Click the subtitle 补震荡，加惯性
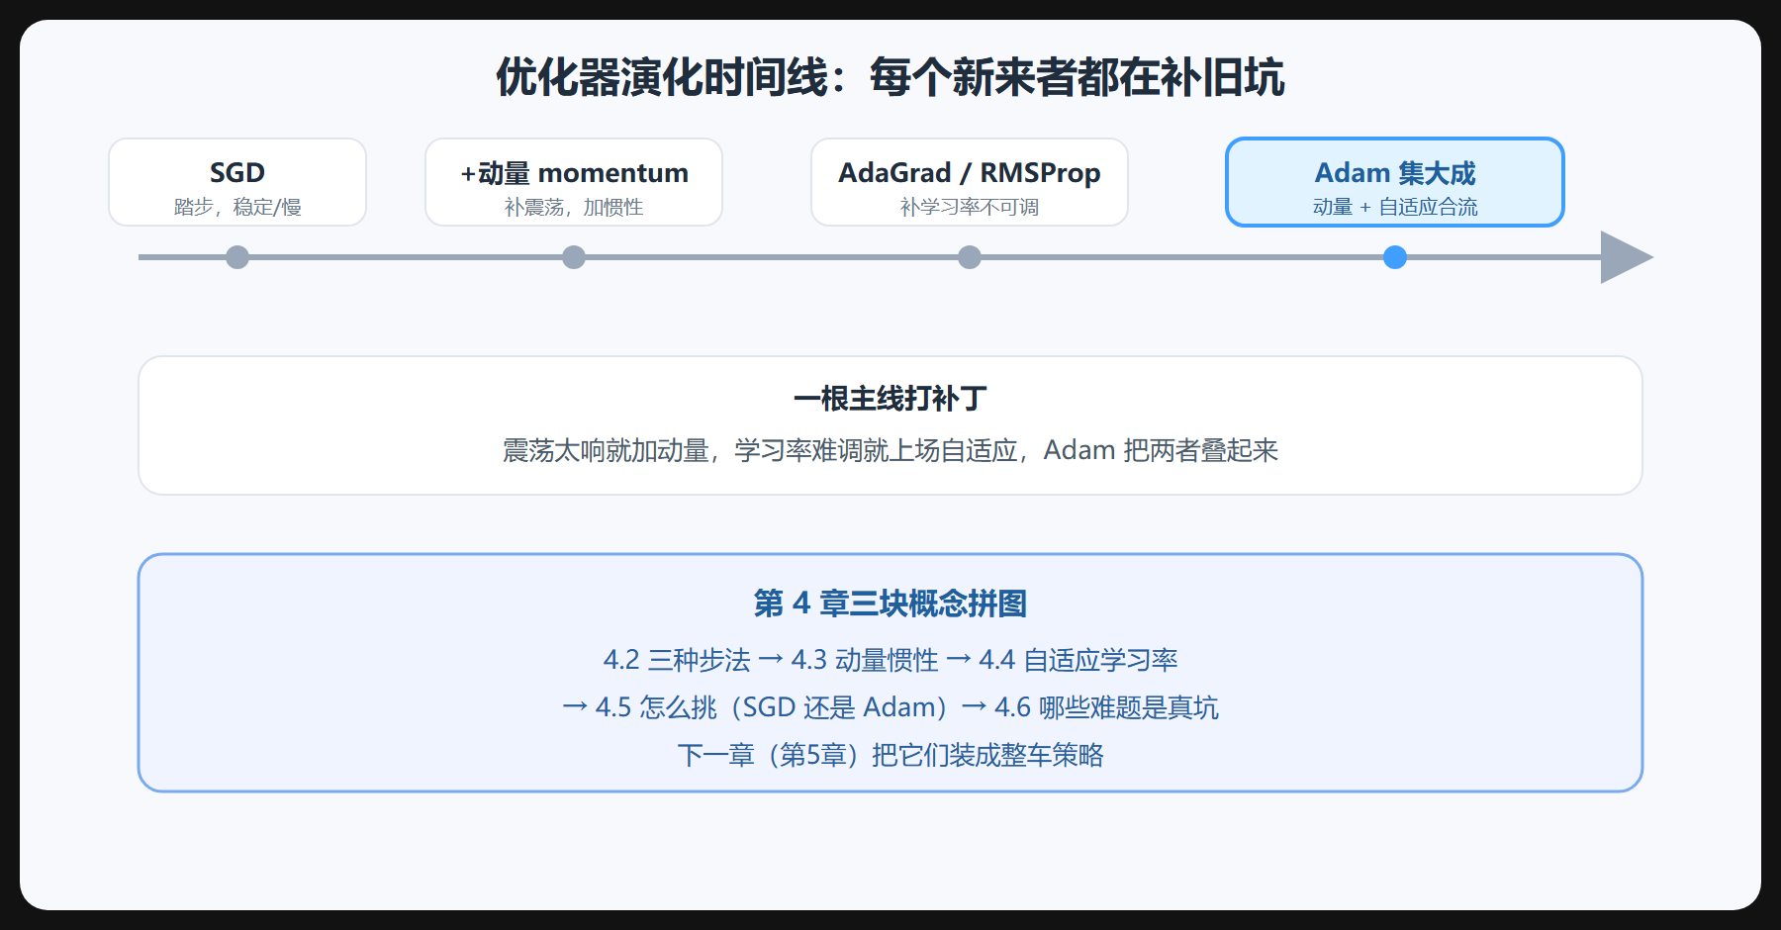Viewport: 1781px width, 930px height. [574, 207]
